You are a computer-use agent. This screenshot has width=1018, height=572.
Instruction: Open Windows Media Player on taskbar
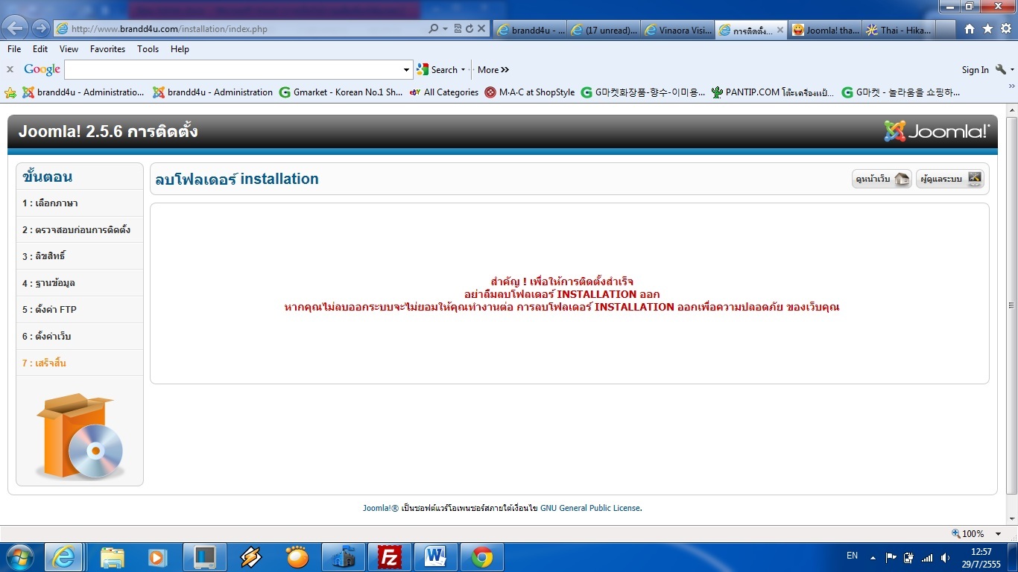point(157,557)
